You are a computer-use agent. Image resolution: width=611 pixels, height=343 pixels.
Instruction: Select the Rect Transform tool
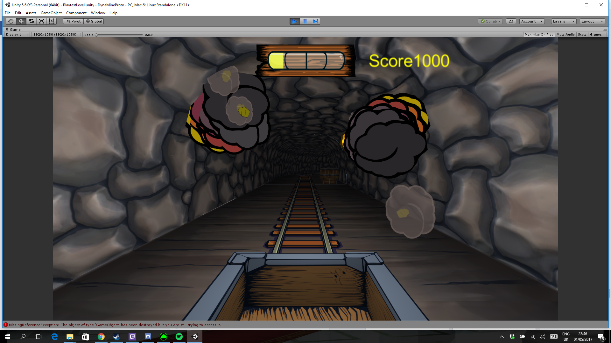pyautogui.click(x=52, y=21)
